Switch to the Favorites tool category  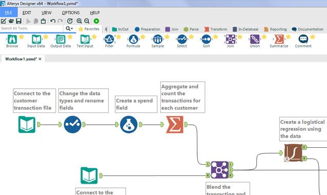point(89,29)
